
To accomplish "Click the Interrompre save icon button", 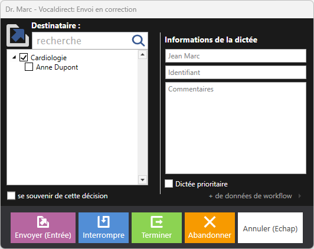I will [x=103, y=228].
